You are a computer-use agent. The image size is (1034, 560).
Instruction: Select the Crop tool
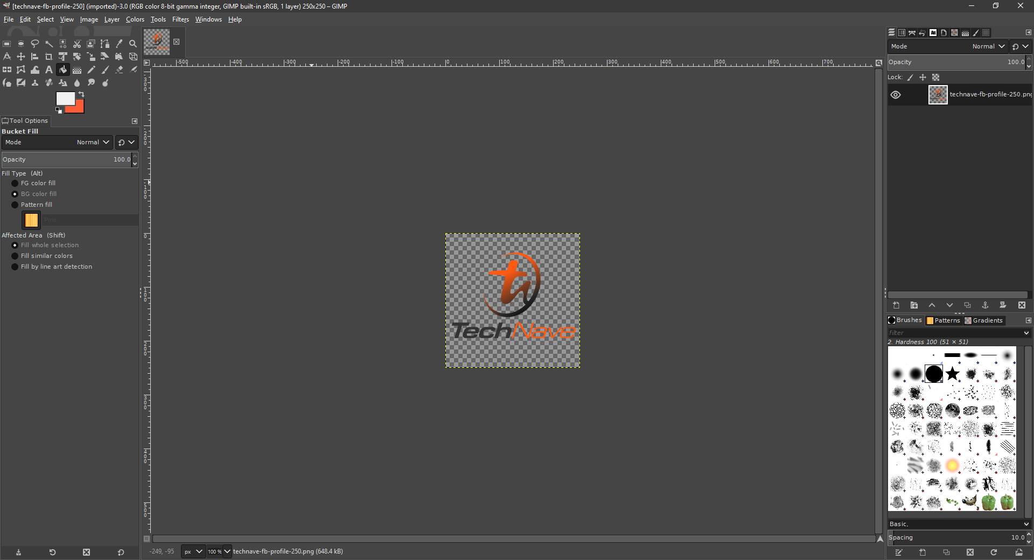[49, 57]
